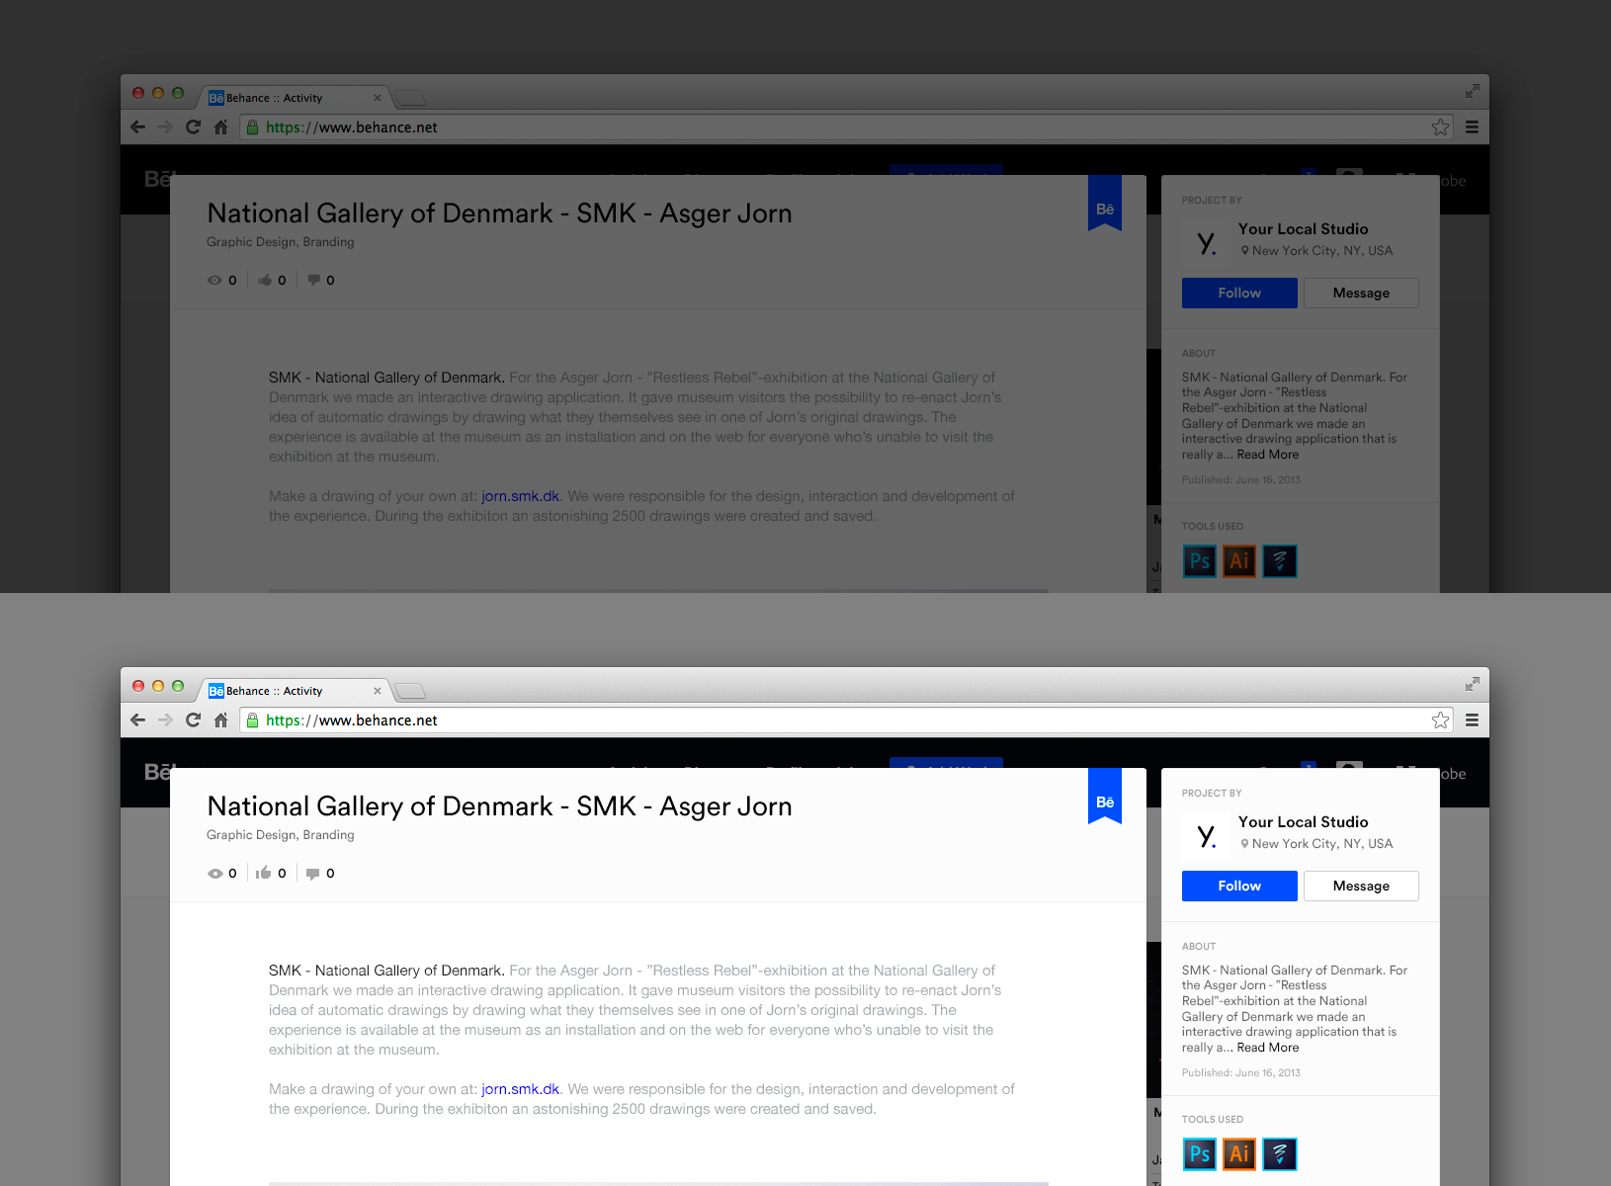The image size is (1611, 1186).
Task: Go to home page in top browser window
Action: coord(220,127)
